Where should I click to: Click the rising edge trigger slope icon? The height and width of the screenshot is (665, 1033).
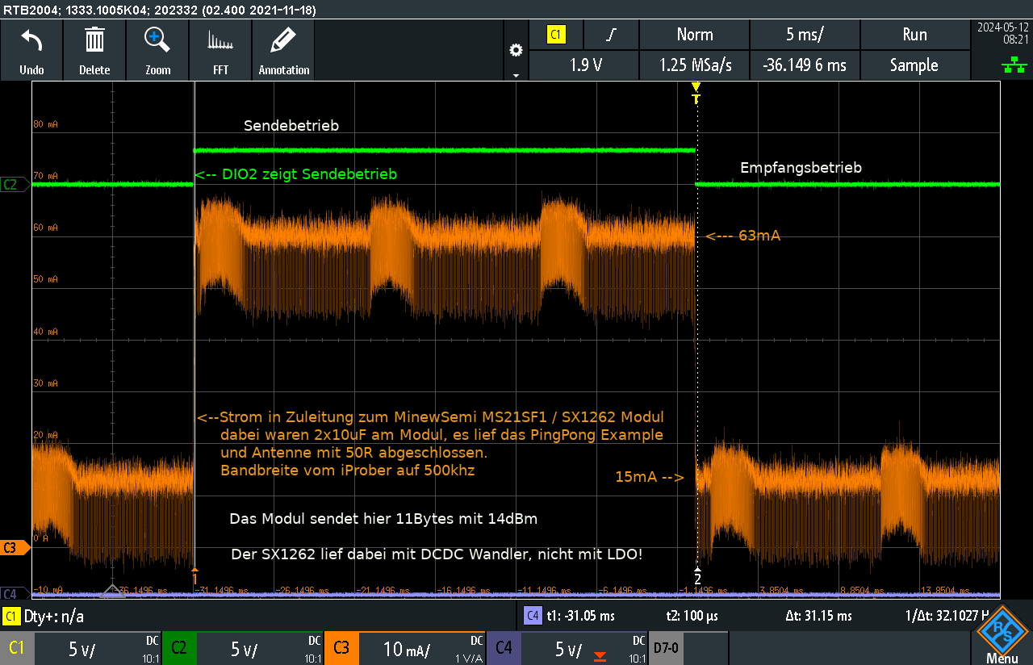click(612, 35)
